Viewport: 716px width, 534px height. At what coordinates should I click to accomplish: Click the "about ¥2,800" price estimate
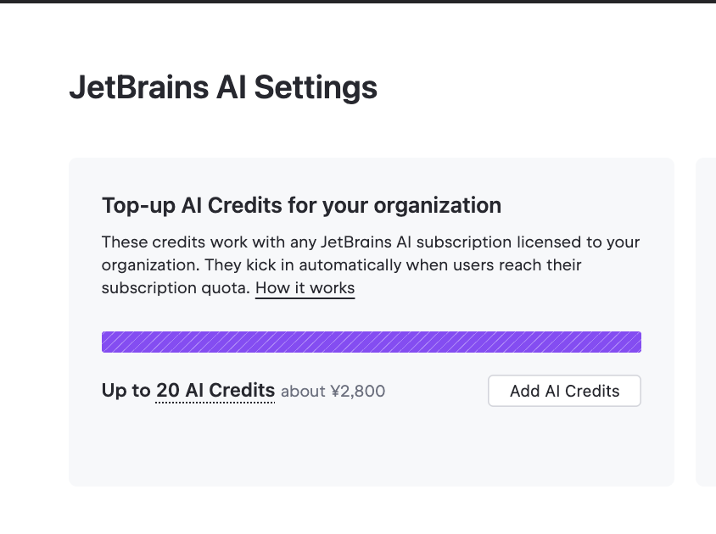(x=333, y=392)
